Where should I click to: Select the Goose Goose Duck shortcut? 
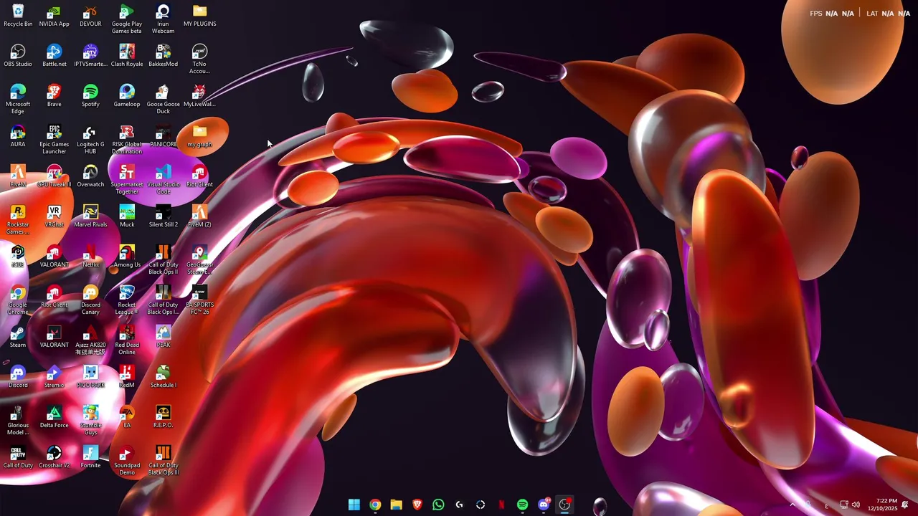coord(163,100)
